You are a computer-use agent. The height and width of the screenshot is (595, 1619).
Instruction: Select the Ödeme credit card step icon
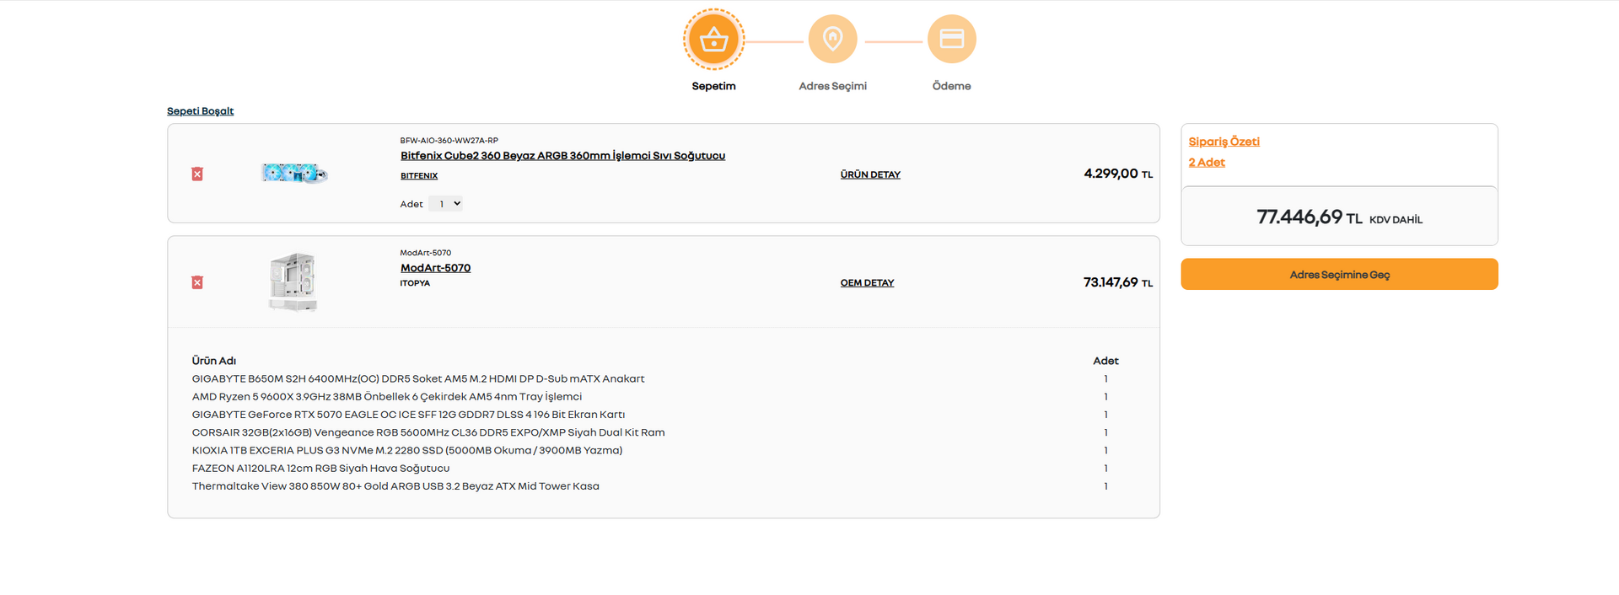pos(951,39)
